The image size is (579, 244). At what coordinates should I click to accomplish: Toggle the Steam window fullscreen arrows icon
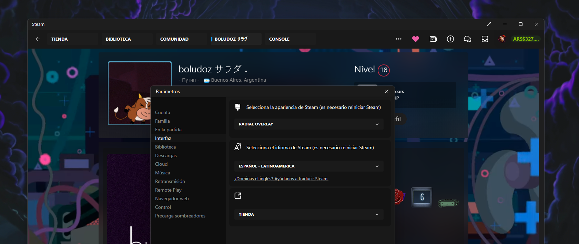pyautogui.click(x=489, y=24)
